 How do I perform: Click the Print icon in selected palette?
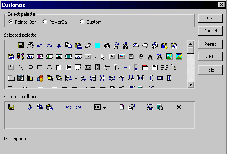pyautogui.click(x=30, y=45)
